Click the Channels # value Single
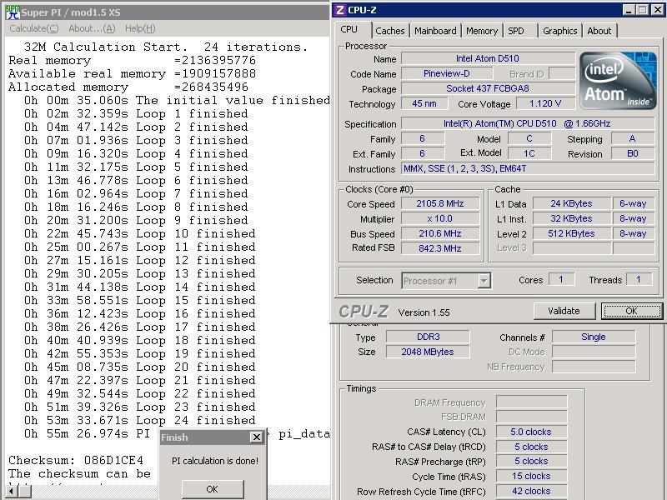 coord(594,337)
